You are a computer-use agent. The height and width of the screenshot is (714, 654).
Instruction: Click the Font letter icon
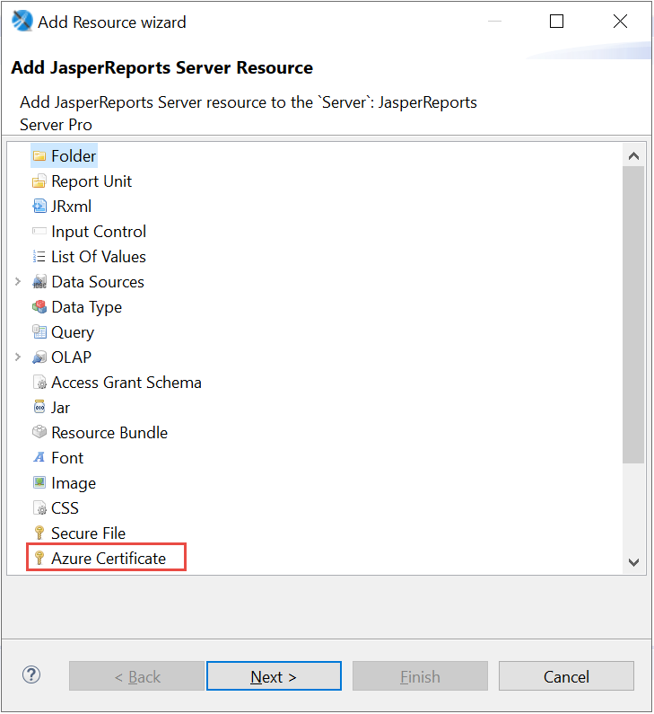(39, 457)
